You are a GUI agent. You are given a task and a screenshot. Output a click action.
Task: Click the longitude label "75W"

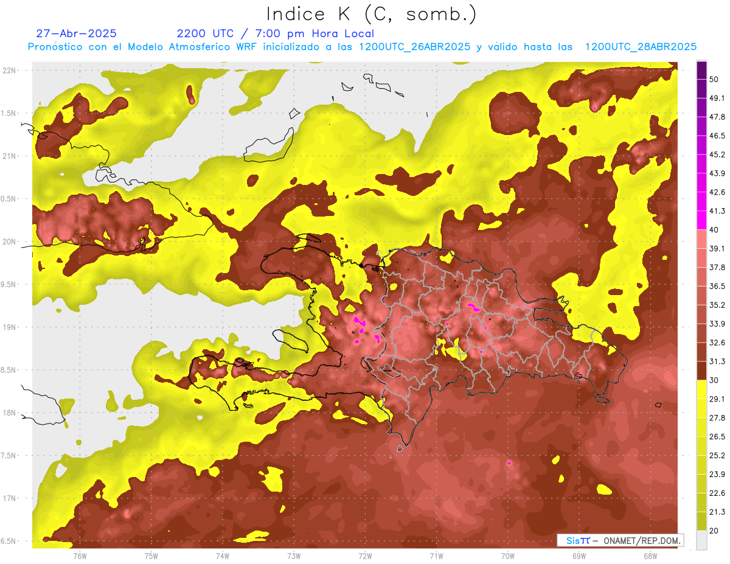click(151, 555)
